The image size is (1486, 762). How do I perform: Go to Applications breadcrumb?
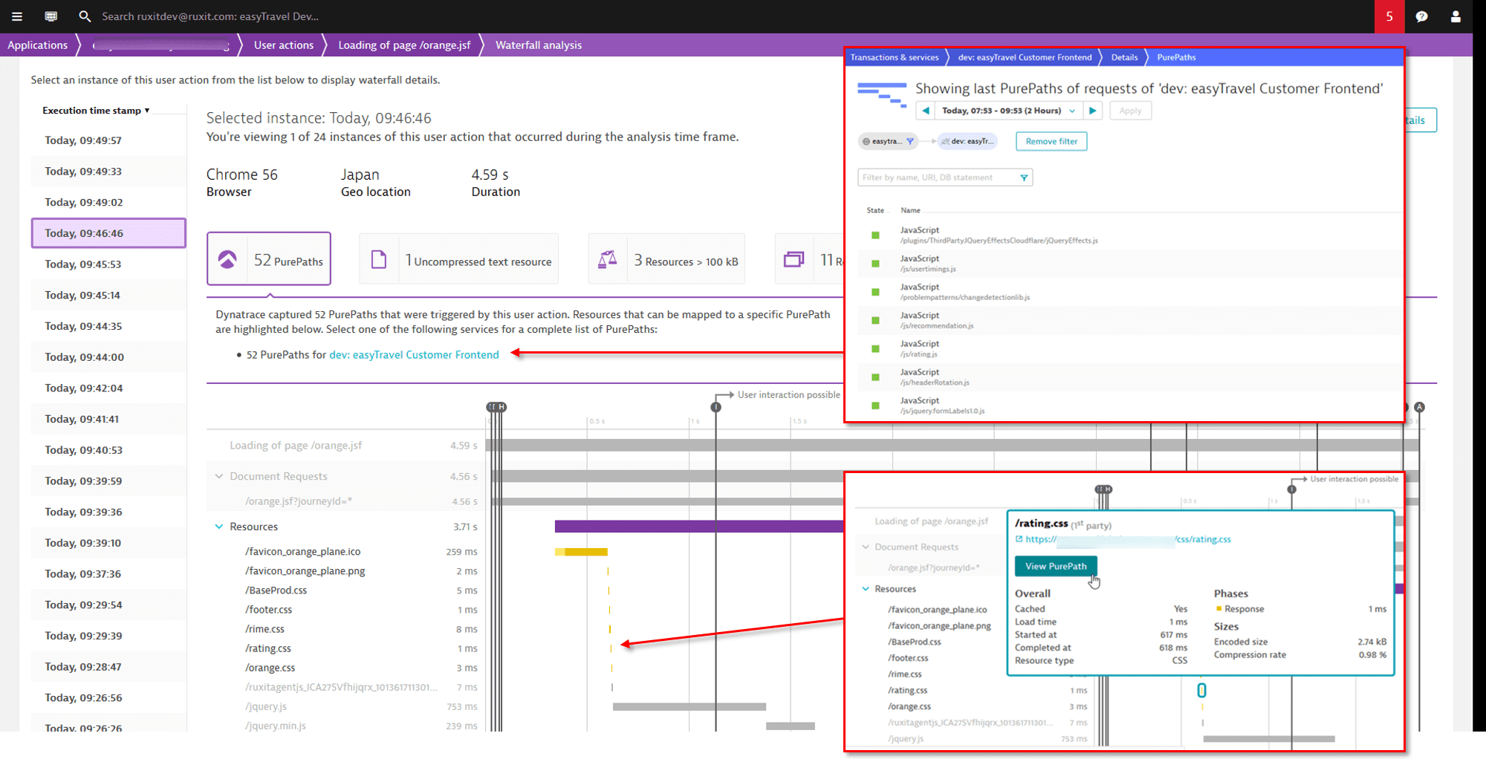coord(37,45)
